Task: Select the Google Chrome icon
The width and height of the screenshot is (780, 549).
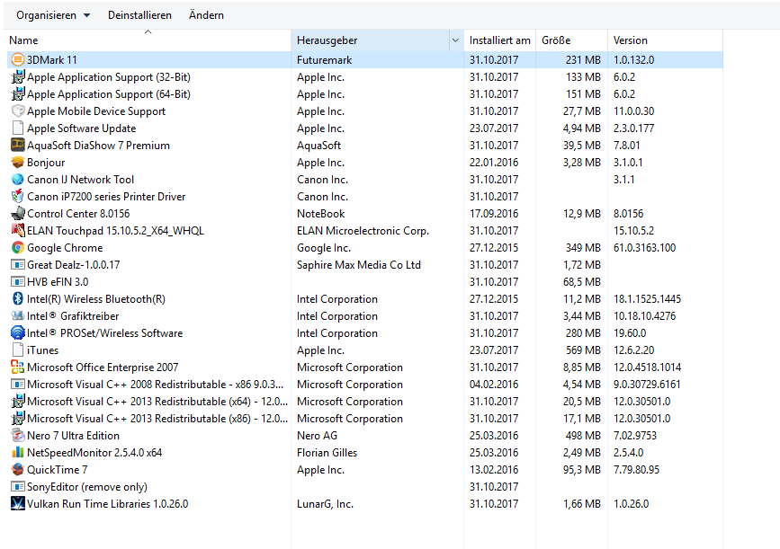Action: click(x=17, y=247)
